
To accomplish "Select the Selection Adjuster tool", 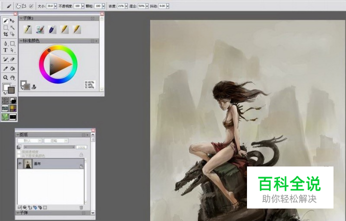I will pyautogui.click(x=12, y=34).
